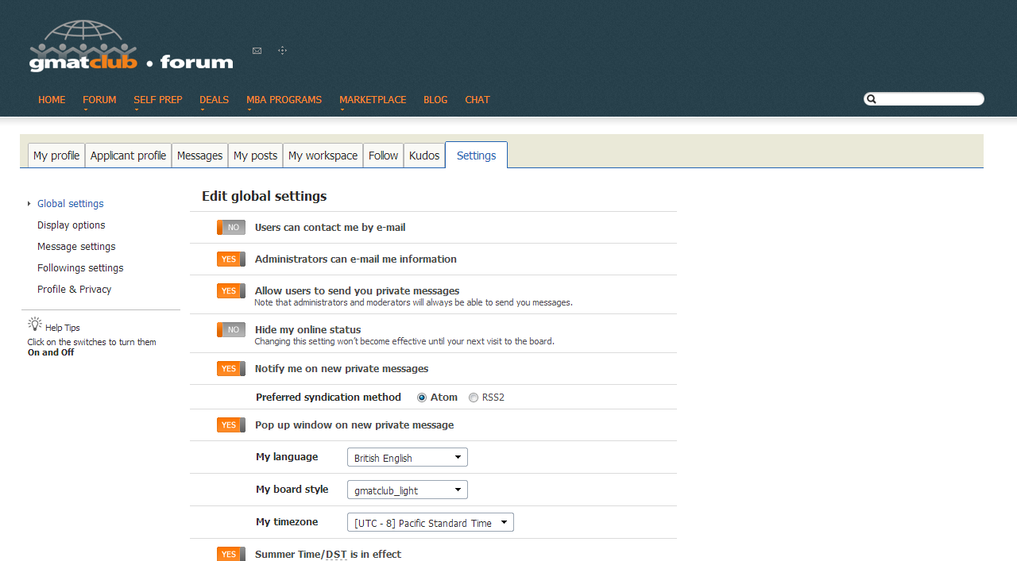Open the 'My board style' dropdown

[407, 490]
